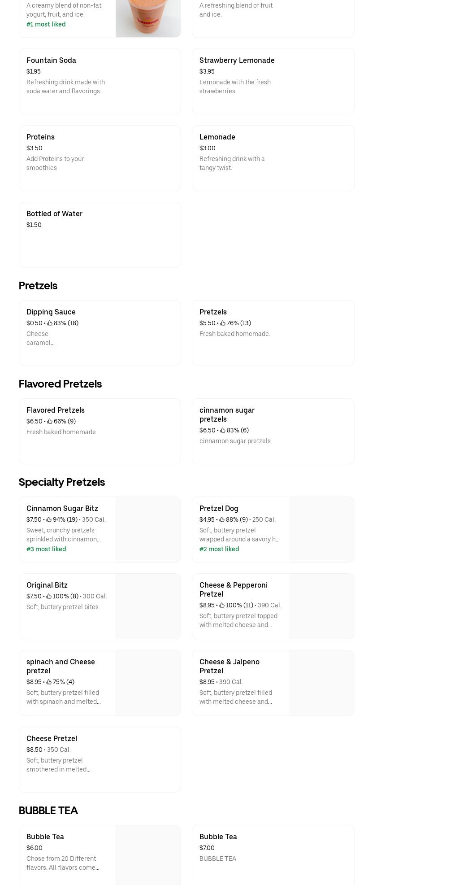Image resolution: width=459 pixels, height=885 pixels.
Task: Click thumbs-up icon on Flavored Pretzels
Action: (x=50, y=421)
